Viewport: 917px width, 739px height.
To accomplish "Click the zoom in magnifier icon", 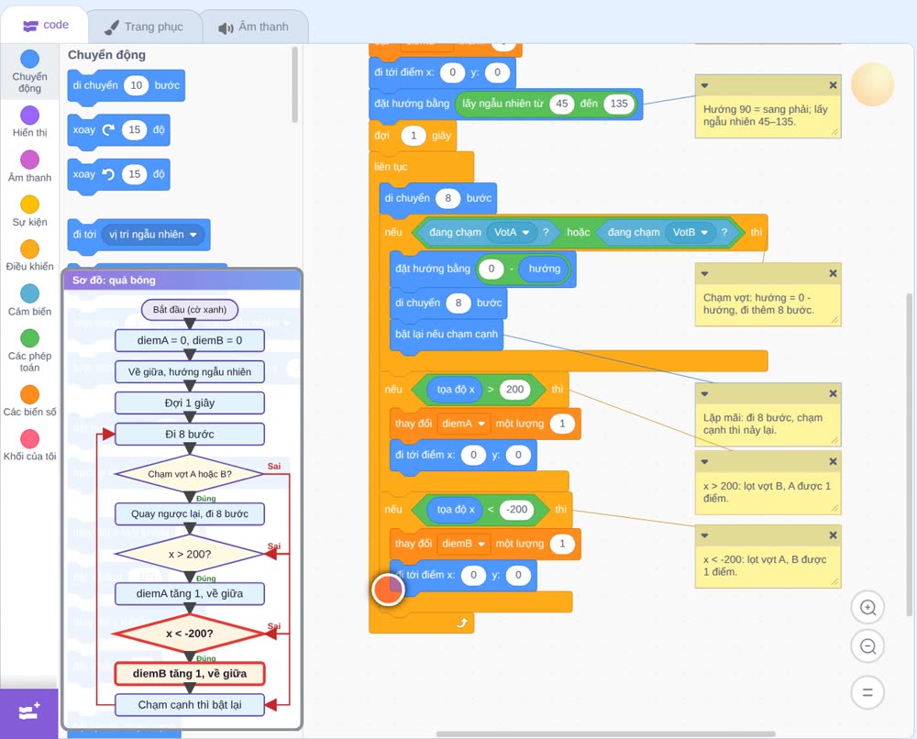I will click(x=867, y=608).
